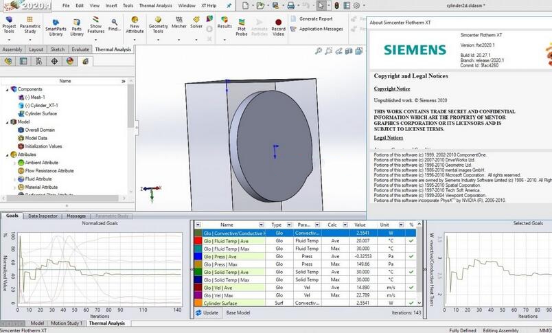Screen dimensions: 552x333
Task: Click the Select cursor tool
Action: (x=321, y=5)
